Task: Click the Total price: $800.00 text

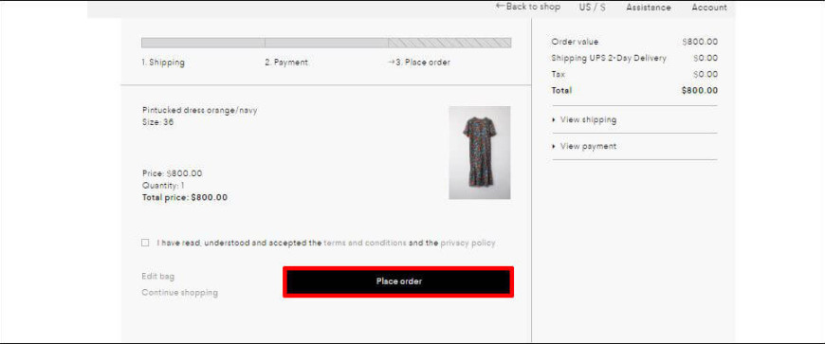Action: [185, 198]
